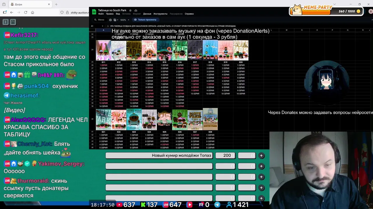The height and width of the screenshot is (209, 373).
Task: Open the tabs list chevron near window controls
Action: click(334, 4)
